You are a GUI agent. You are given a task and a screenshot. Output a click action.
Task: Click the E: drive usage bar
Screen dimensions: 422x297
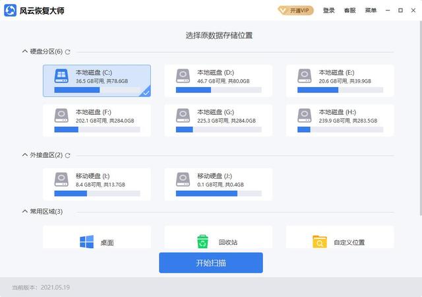click(340, 90)
